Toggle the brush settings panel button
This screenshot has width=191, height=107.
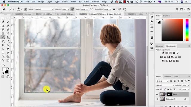point(25,9)
